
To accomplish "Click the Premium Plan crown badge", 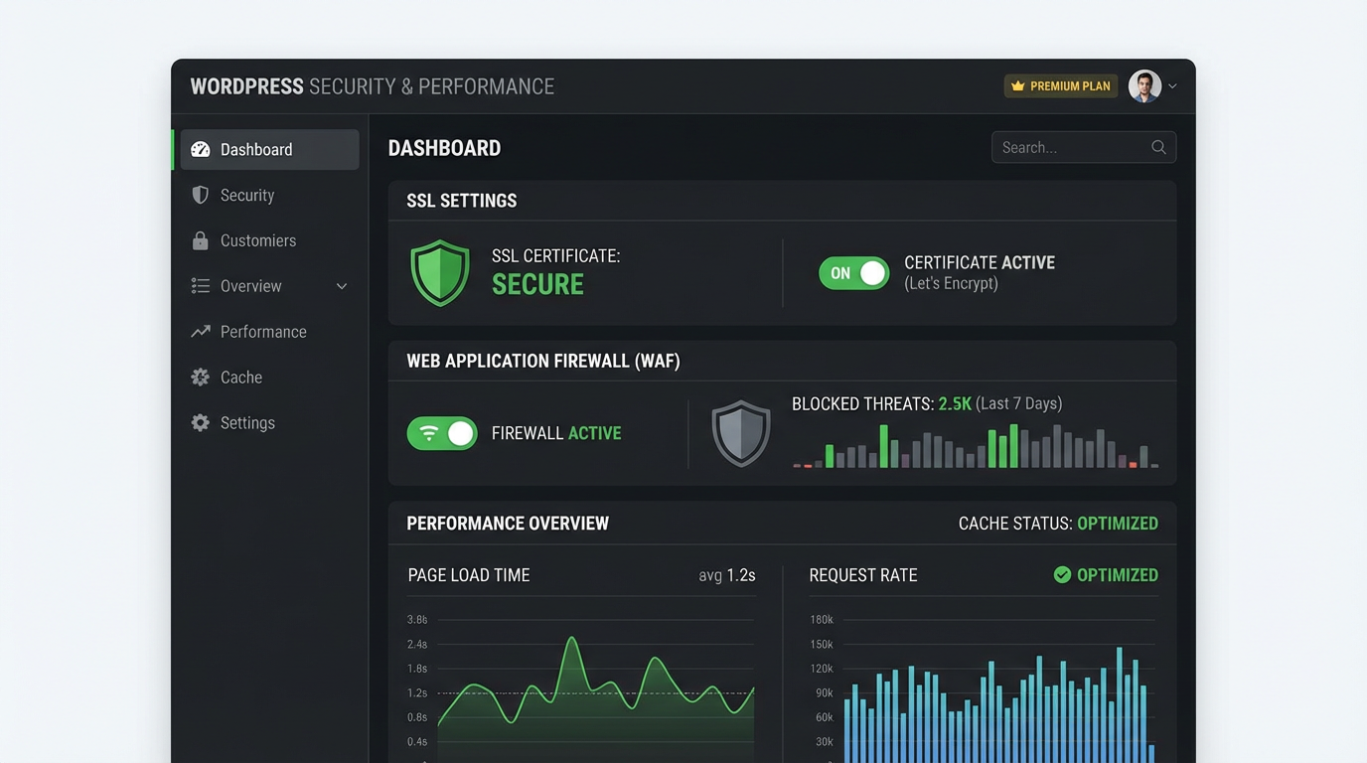I will point(1060,85).
